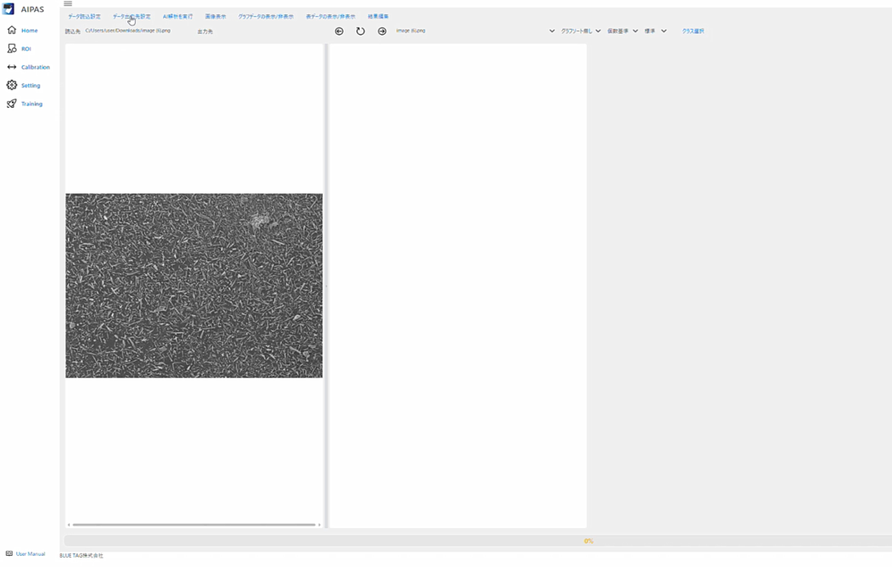Click the BLUE TAG株式会社 footer text
The width and height of the screenshot is (892, 567).
click(81, 556)
